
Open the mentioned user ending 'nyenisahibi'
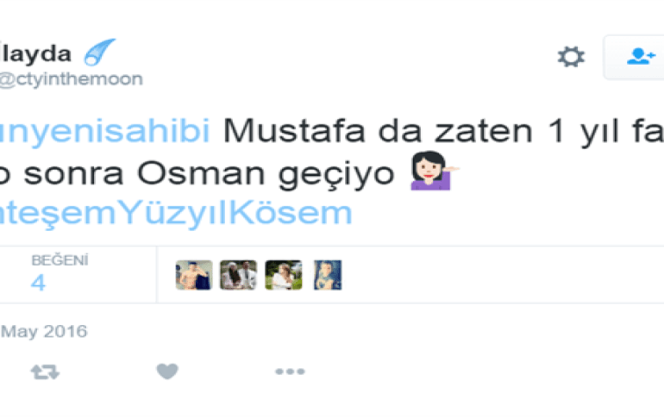click(x=105, y=131)
